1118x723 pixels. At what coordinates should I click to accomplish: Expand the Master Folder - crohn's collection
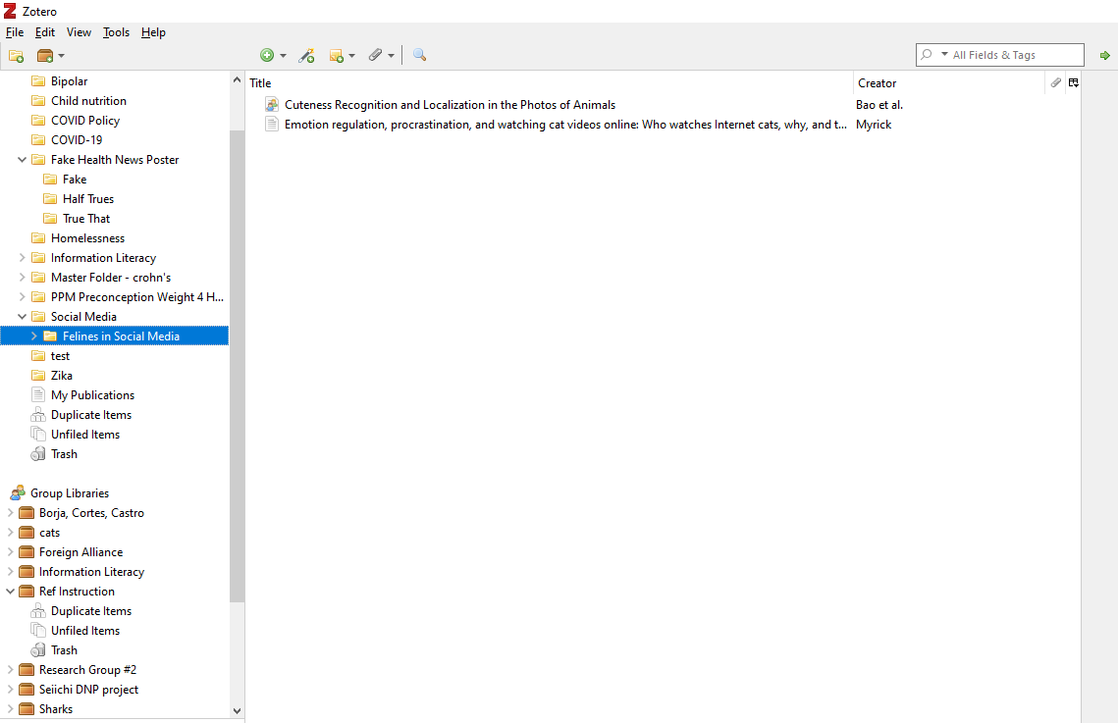click(x=23, y=277)
